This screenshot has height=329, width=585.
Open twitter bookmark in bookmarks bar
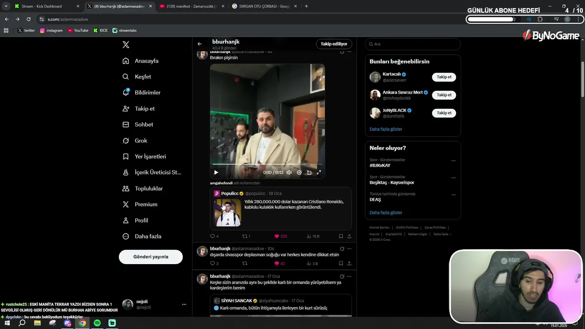point(27,31)
